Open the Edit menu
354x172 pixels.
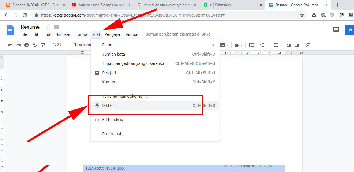(x=35, y=34)
